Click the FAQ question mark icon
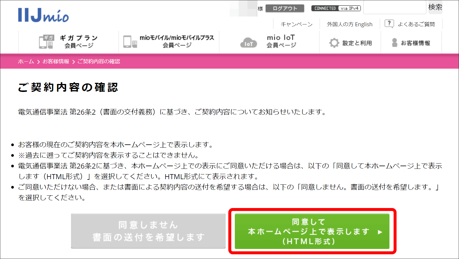 click(389, 24)
